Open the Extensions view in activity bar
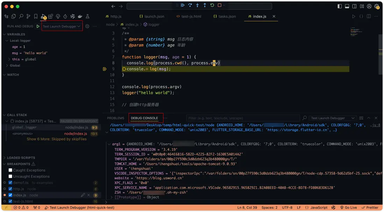The image size is (384, 212). point(50,16)
